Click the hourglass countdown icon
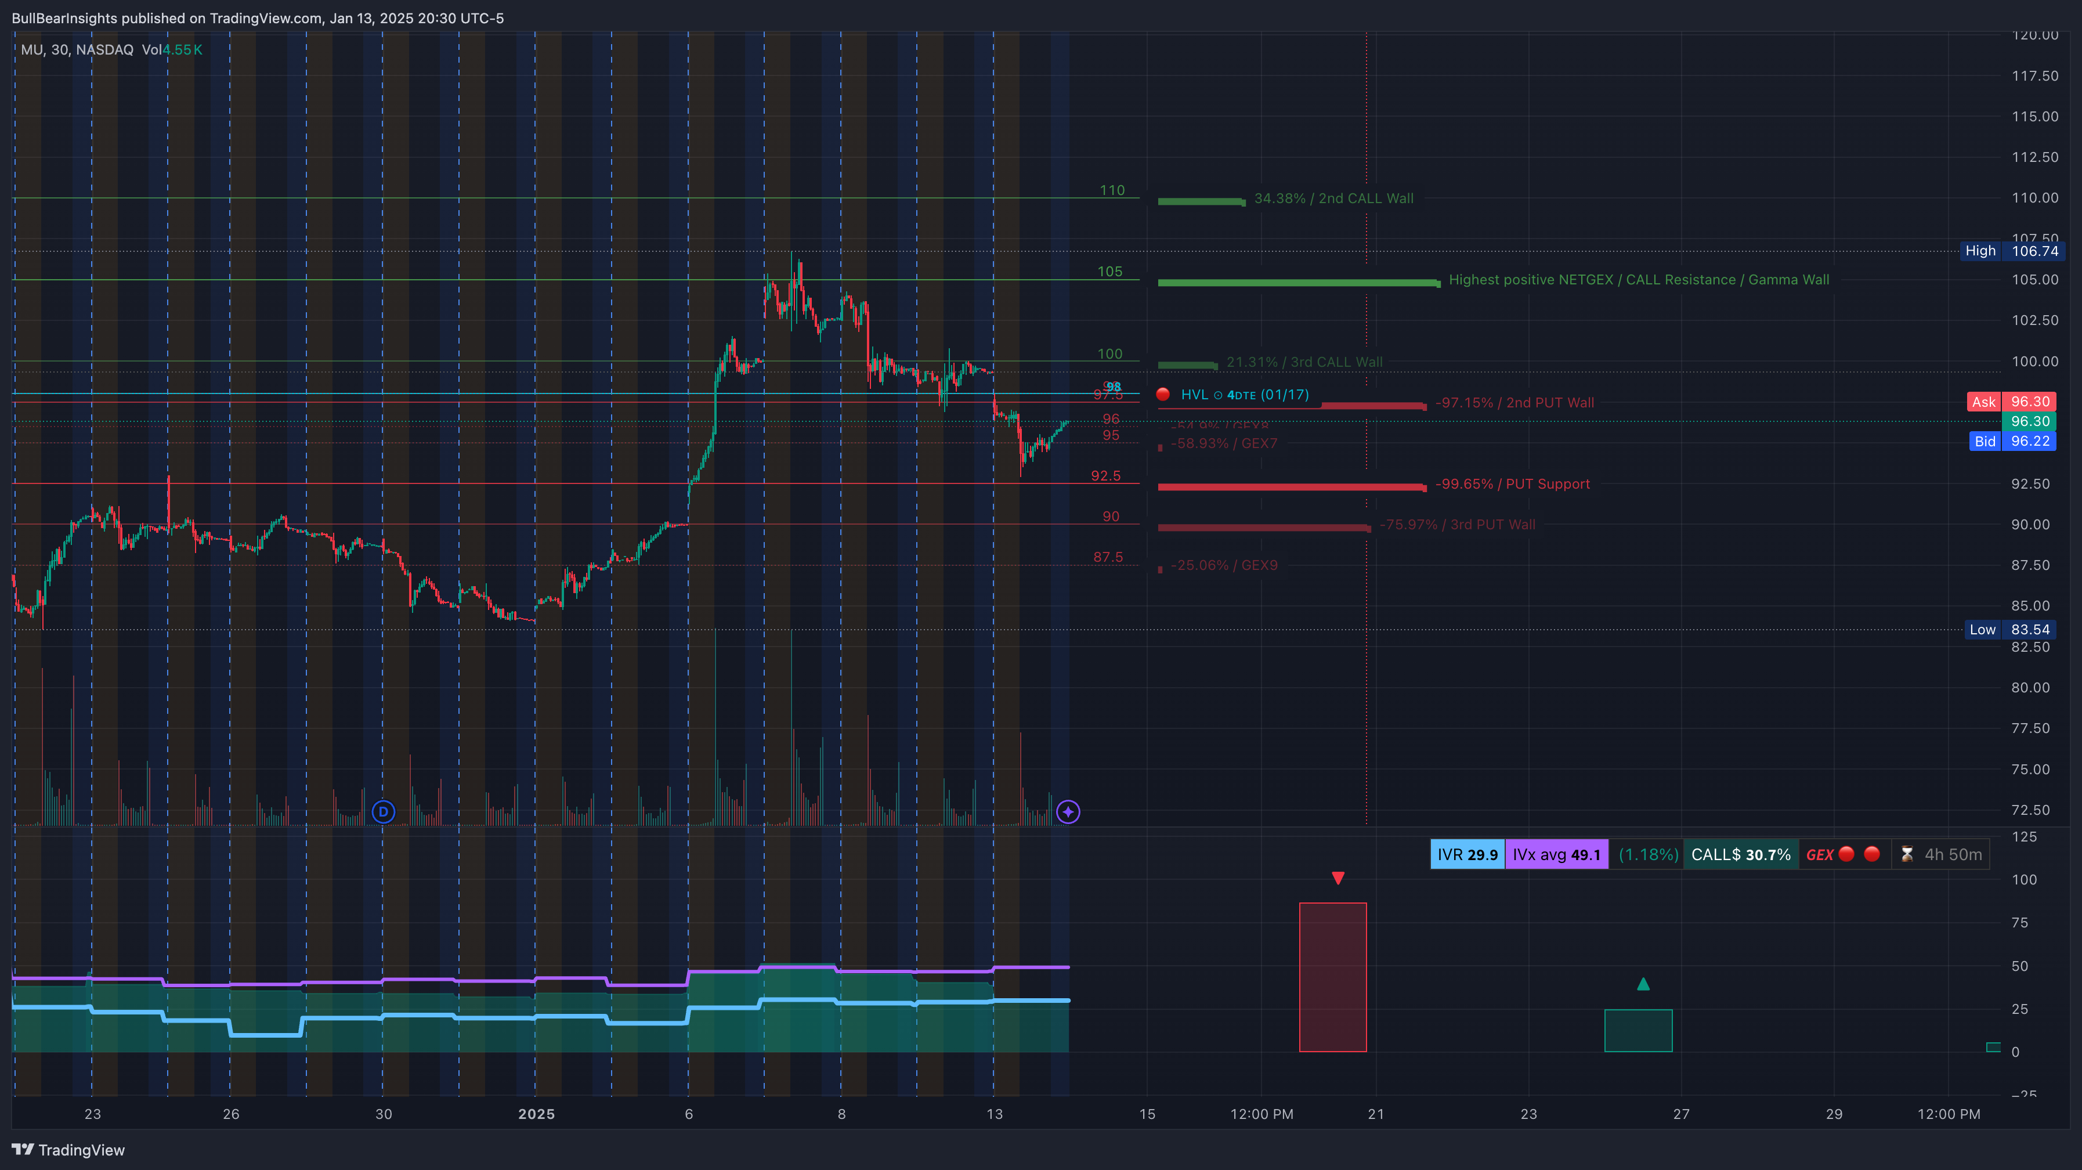 click(x=1907, y=854)
